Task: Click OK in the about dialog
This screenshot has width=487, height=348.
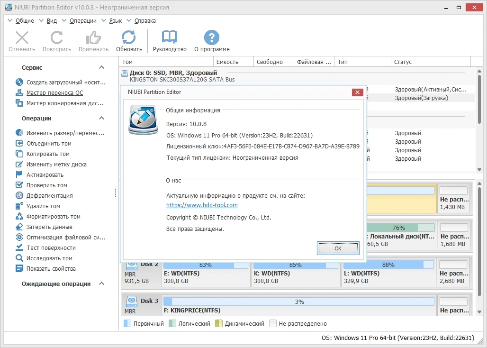Action: click(x=338, y=248)
